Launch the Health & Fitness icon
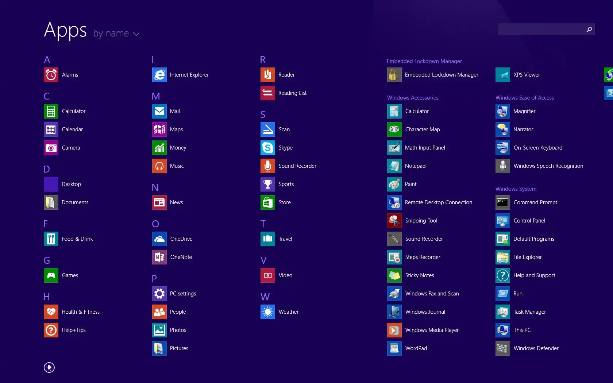This screenshot has width=613, height=383. (x=51, y=312)
